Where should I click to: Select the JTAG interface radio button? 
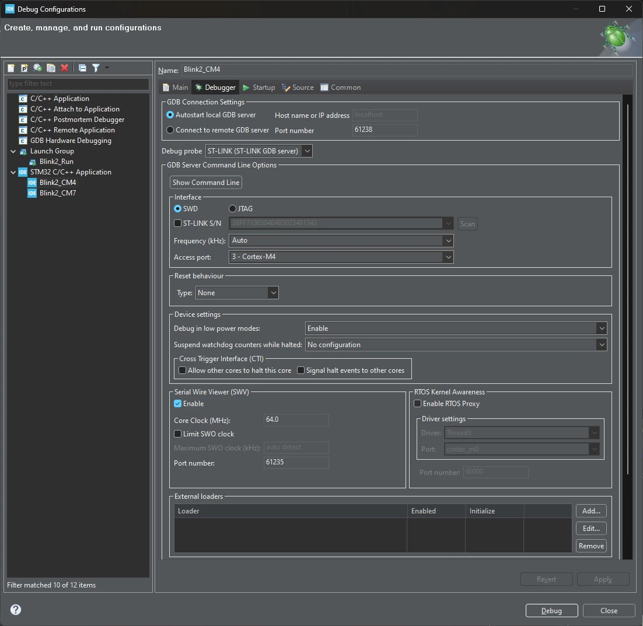point(232,209)
